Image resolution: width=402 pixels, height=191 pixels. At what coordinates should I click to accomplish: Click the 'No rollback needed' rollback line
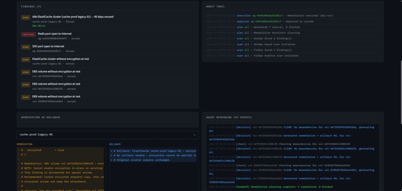pos(153,156)
